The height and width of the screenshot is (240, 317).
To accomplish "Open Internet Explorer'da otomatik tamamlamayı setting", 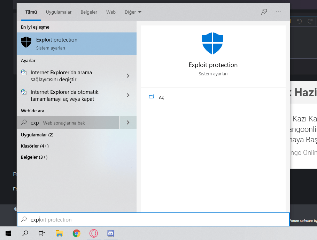I will 68,95.
